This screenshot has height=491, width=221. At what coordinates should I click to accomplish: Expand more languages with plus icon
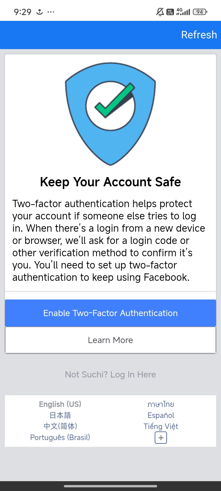(x=161, y=438)
